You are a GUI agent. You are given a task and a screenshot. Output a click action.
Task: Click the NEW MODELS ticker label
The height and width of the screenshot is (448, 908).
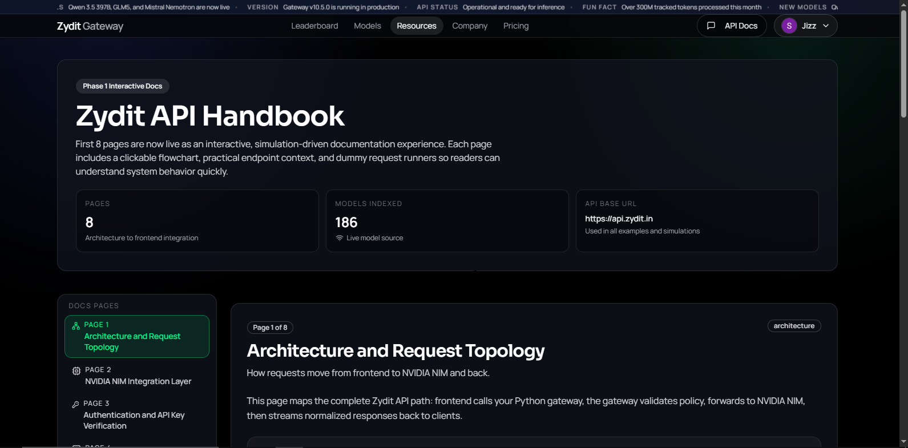coord(803,7)
